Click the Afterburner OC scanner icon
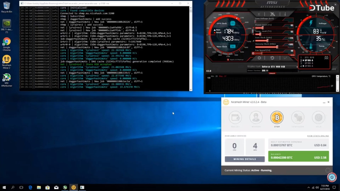 pos(273,14)
